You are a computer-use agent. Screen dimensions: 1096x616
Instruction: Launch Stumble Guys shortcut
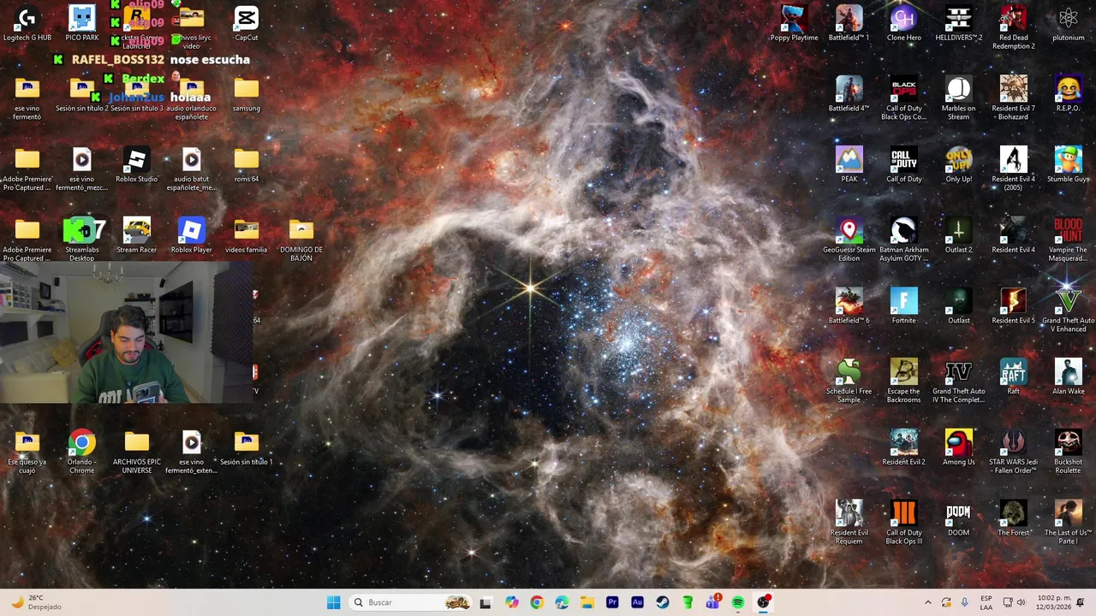click(1068, 164)
